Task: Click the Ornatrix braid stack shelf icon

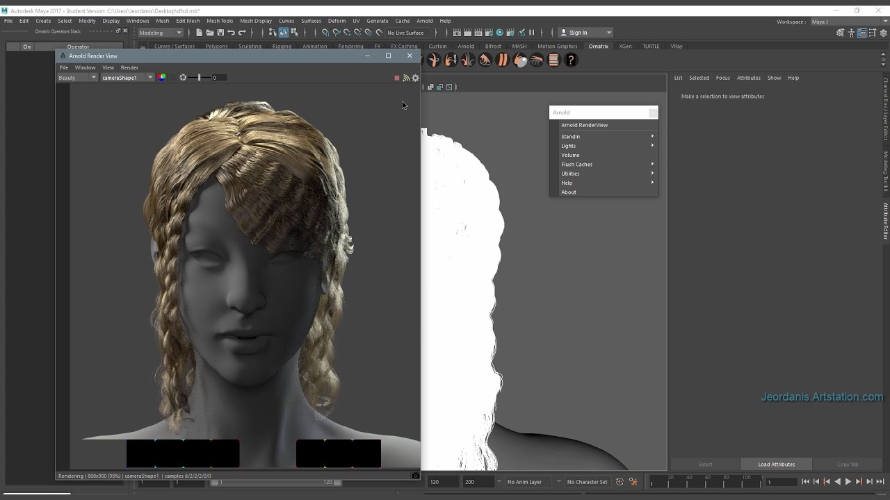Action: (554, 60)
